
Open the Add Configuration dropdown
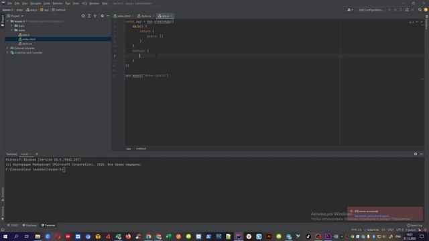click(x=371, y=10)
